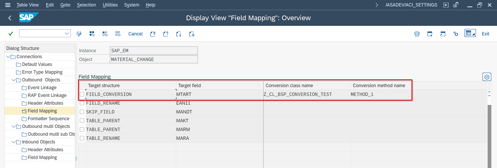Click the Conversion class name column header
This screenshot has height=168, width=497.
coord(307,86)
